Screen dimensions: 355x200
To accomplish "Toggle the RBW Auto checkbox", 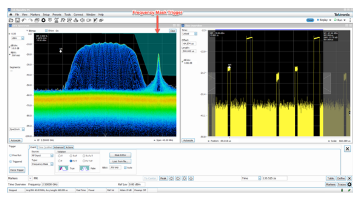I will (x=125, y=168).
